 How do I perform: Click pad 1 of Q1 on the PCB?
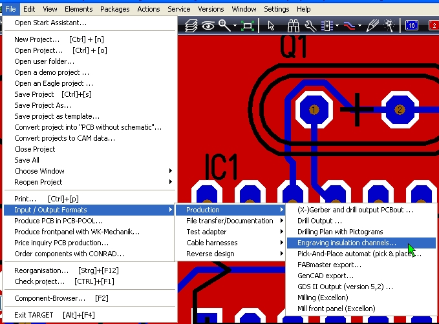314,110
